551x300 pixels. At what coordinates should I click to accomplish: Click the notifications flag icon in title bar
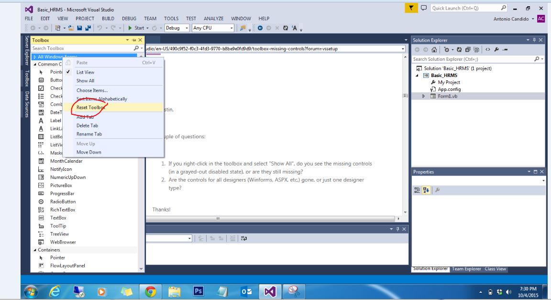pos(411,8)
